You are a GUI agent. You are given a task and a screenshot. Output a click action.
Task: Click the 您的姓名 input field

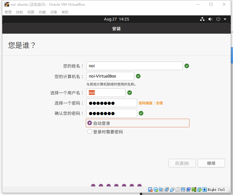tap(134, 66)
